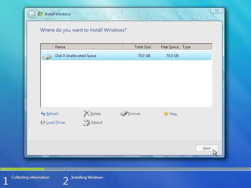Click the Windows flag logo in title bar
The height and width of the screenshot is (188, 251).
(x=40, y=14)
